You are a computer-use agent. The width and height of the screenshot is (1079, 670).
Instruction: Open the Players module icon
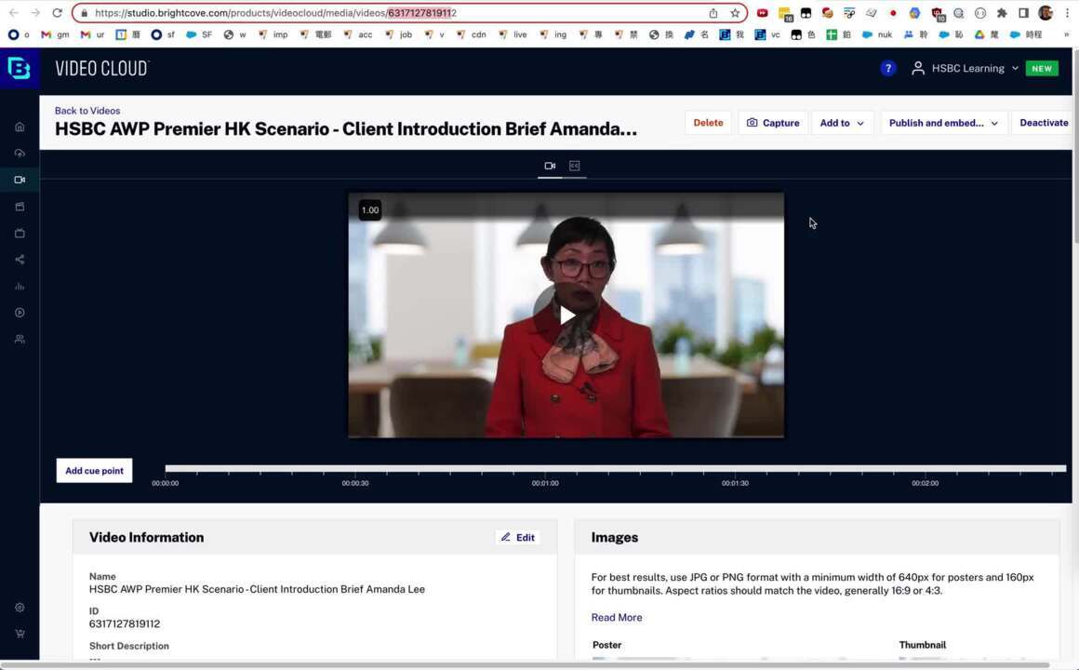point(20,313)
